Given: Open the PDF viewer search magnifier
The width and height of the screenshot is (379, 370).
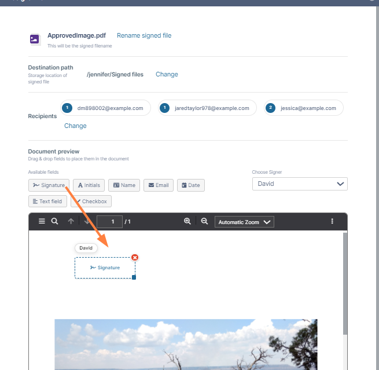Looking at the screenshot, I should tap(54, 221).
